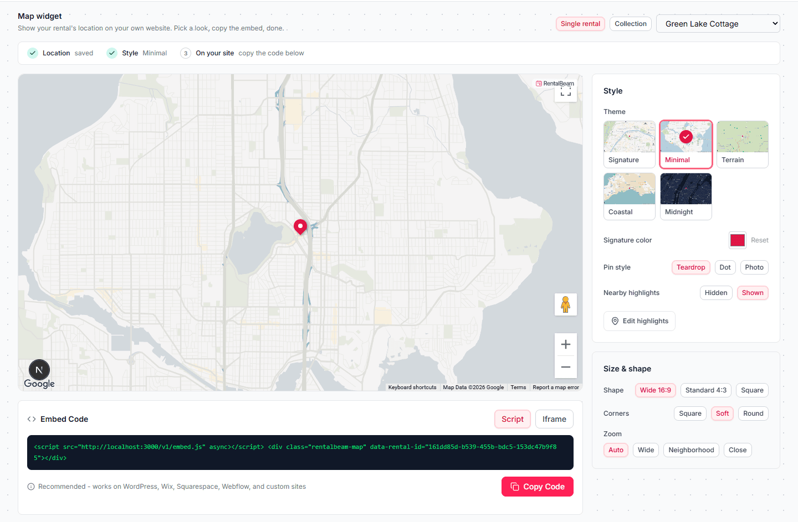Click the Copy Code button

537,487
